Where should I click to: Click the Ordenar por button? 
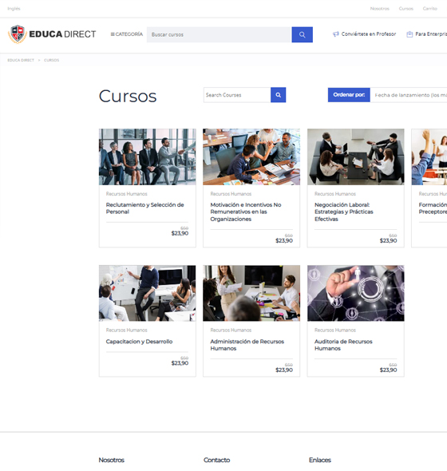click(x=349, y=95)
